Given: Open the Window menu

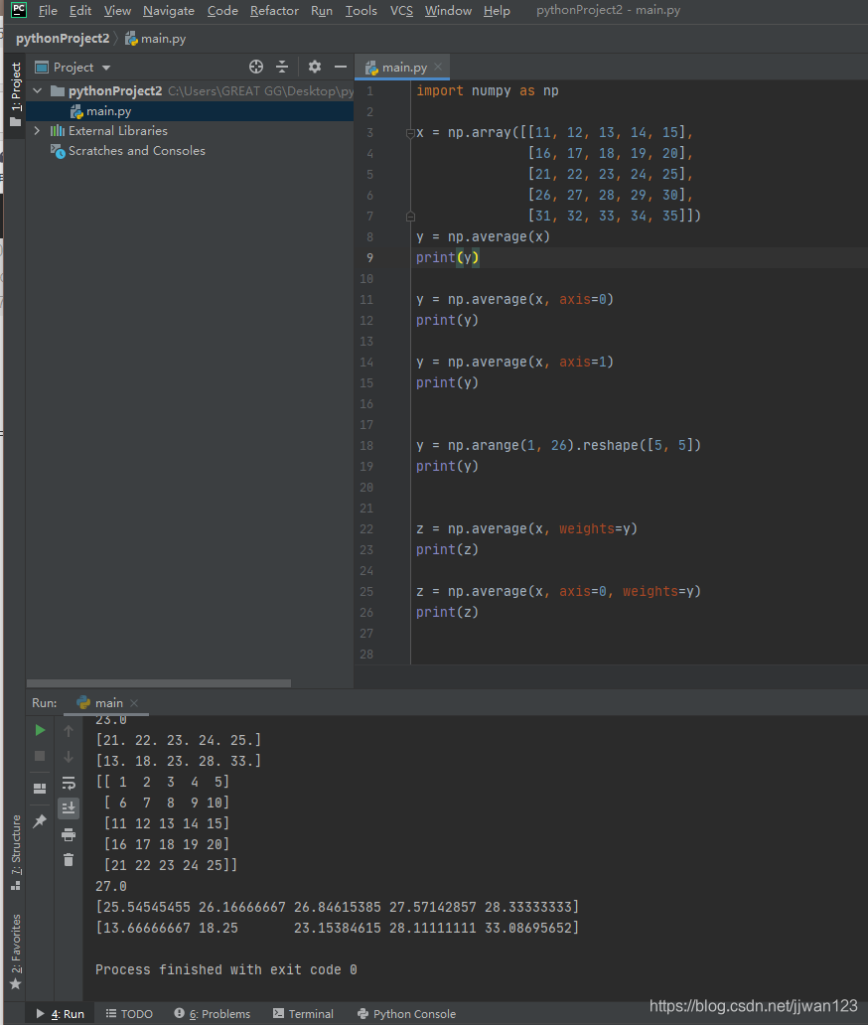Looking at the screenshot, I should (x=448, y=11).
